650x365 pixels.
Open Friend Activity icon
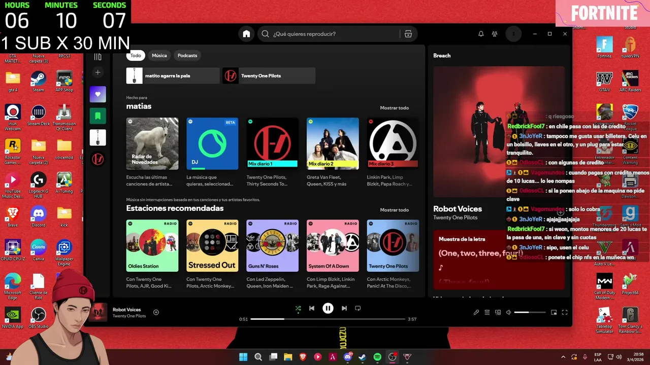[x=495, y=34]
